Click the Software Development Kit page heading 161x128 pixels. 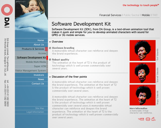(x=81, y=24)
